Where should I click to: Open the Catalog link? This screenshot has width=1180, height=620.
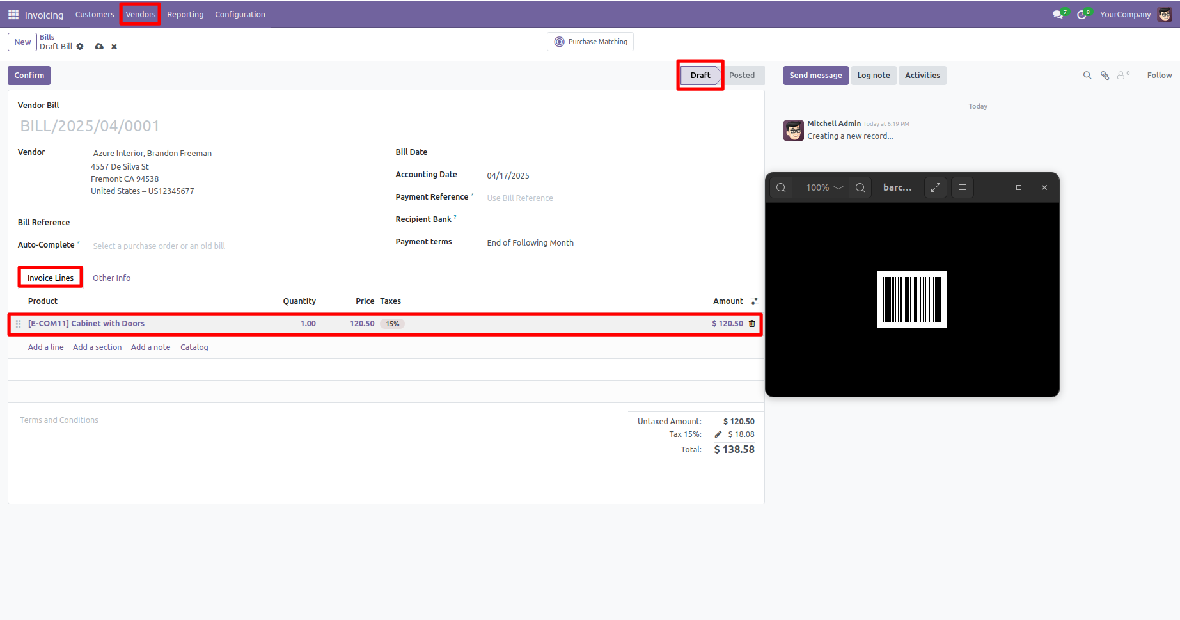(194, 347)
